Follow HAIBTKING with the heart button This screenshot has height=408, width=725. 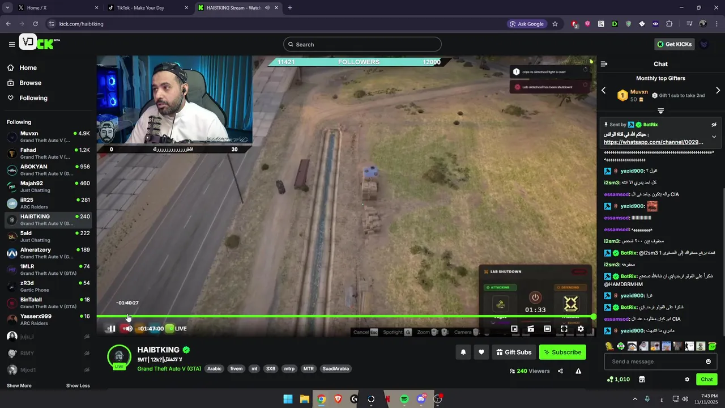481,352
